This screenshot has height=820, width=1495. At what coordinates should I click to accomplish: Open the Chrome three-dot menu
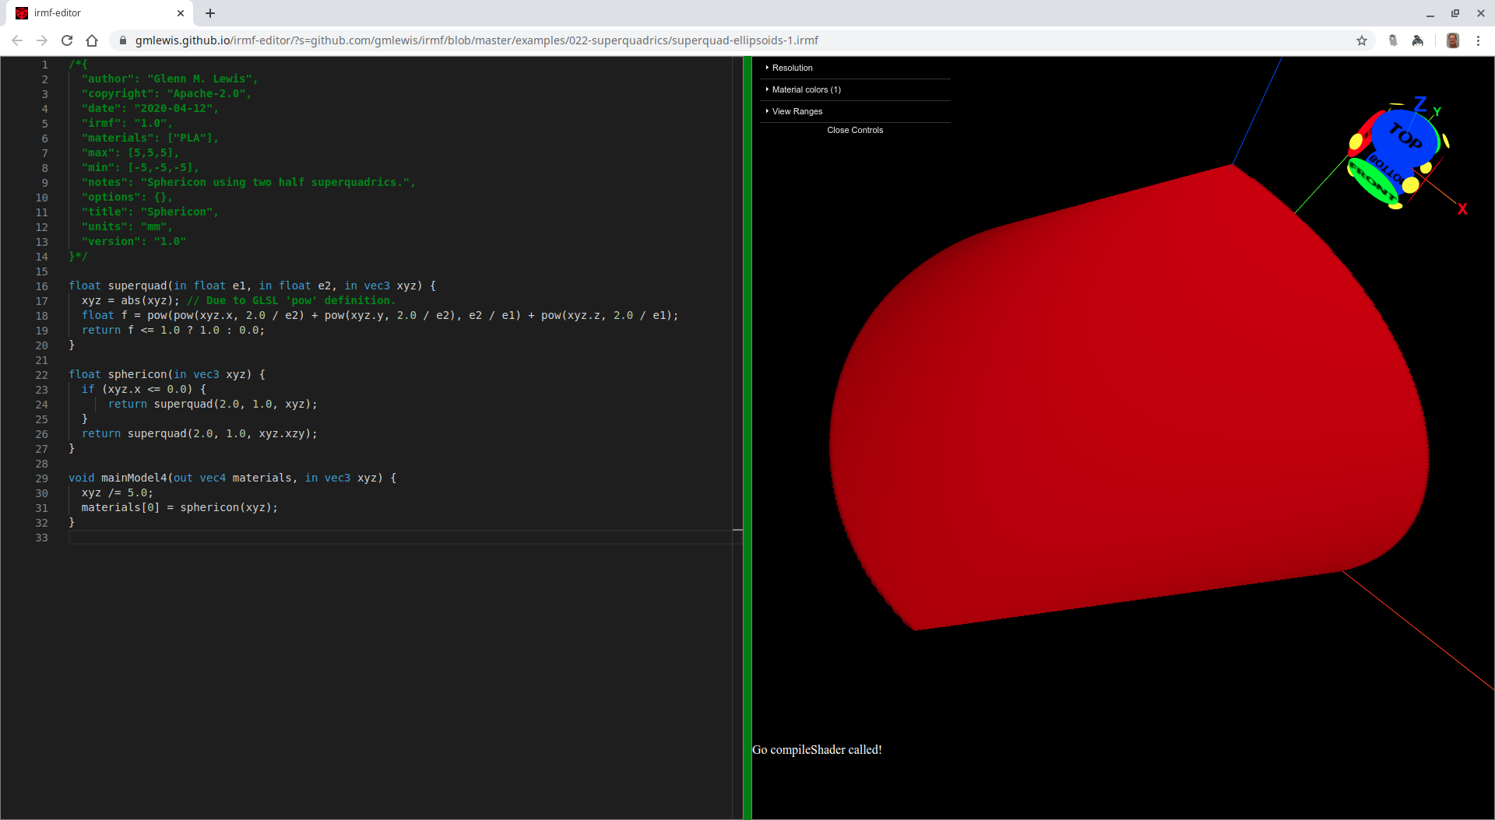coord(1478,40)
